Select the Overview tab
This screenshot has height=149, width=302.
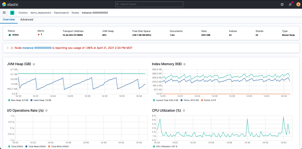click(9, 19)
